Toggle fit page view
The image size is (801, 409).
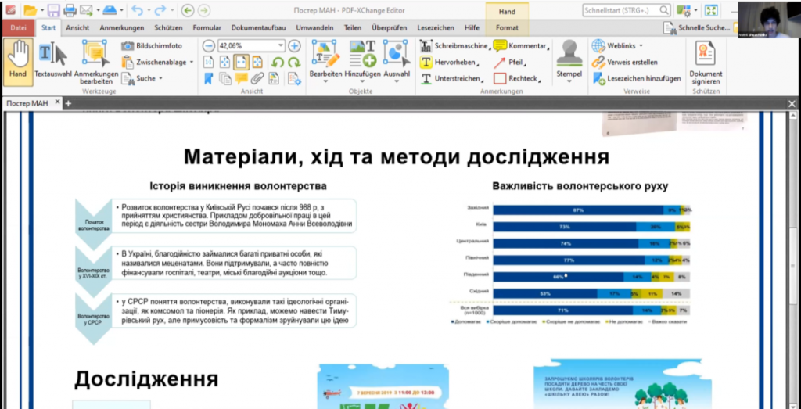click(224, 63)
